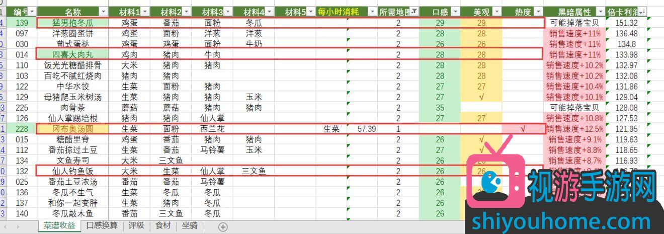Image resolution: width=664 pixels, height=234 pixels.
Task: Click the funnel filter icon on 所需地图 column
Action: tap(413, 11)
